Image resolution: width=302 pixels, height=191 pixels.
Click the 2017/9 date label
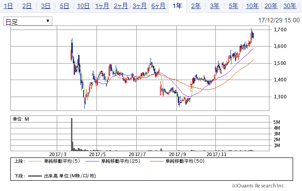(177, 154)
